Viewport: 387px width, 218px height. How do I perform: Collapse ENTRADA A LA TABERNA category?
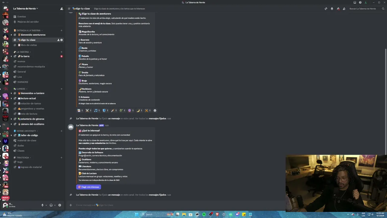tap(28, 30)
